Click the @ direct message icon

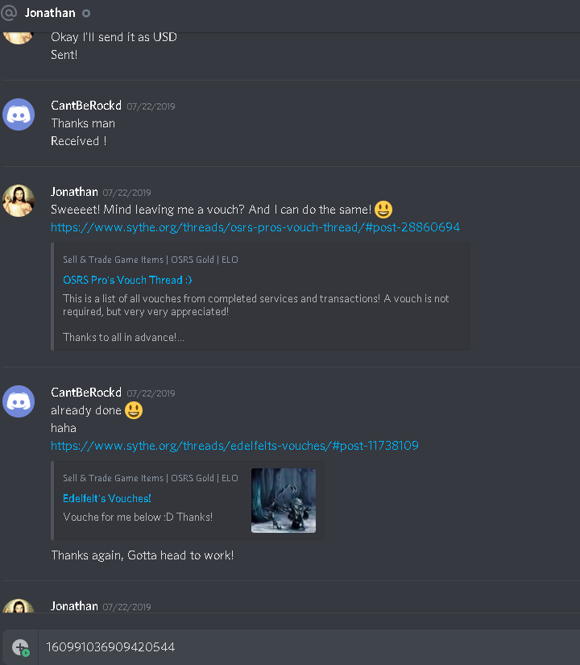(x=9, y=13)
